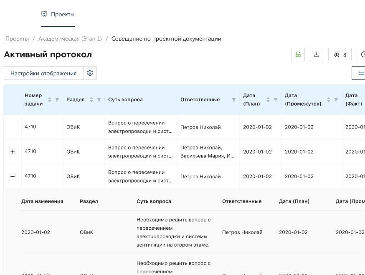Open the display settings gear icon
Screen dimensions: 365x275
[x=90, y=73]
